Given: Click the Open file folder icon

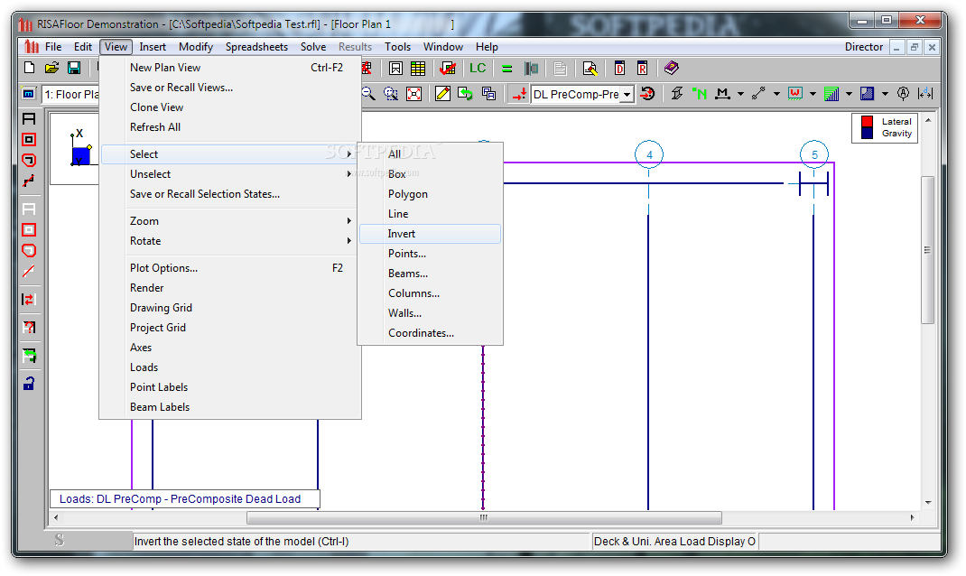Looking at the screenshot, I should click(51, 68).
